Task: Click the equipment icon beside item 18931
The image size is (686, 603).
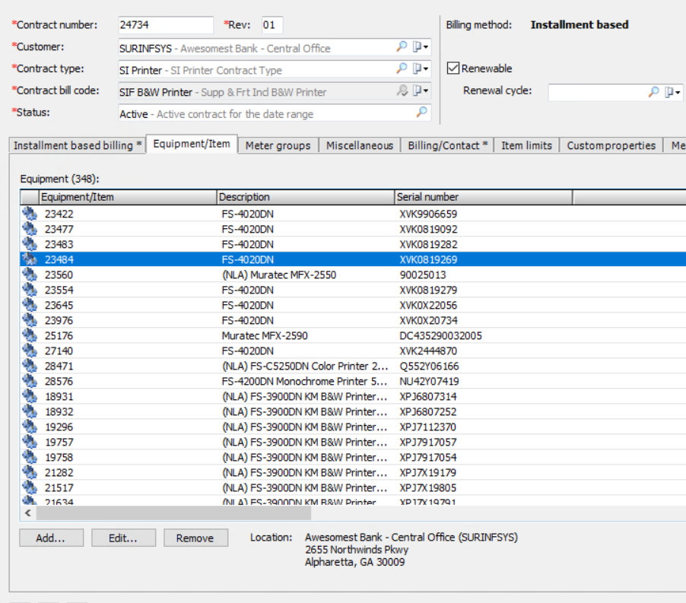Action: pyautogui.click(x=30, y=396)
